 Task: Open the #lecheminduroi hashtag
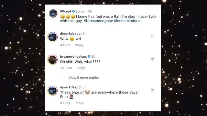tap(127, 21)
